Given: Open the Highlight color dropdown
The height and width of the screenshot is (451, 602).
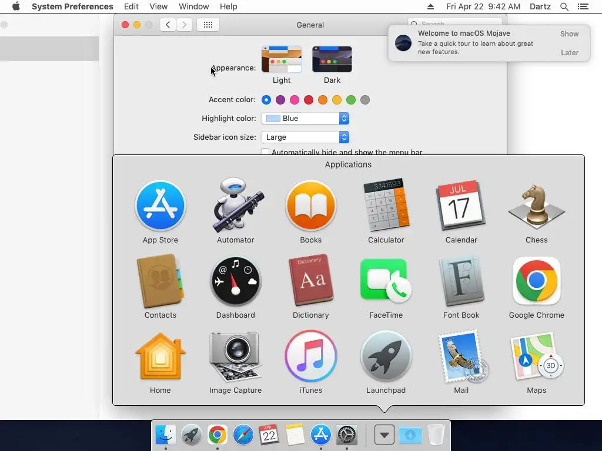Looking at the screenshot, I should (x=305, y=118).
